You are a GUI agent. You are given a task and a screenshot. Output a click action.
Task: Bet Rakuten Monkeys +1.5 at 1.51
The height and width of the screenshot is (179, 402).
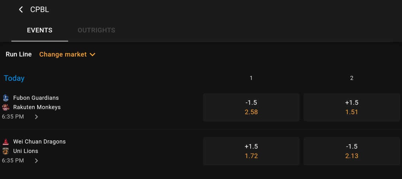click(352, 107)
